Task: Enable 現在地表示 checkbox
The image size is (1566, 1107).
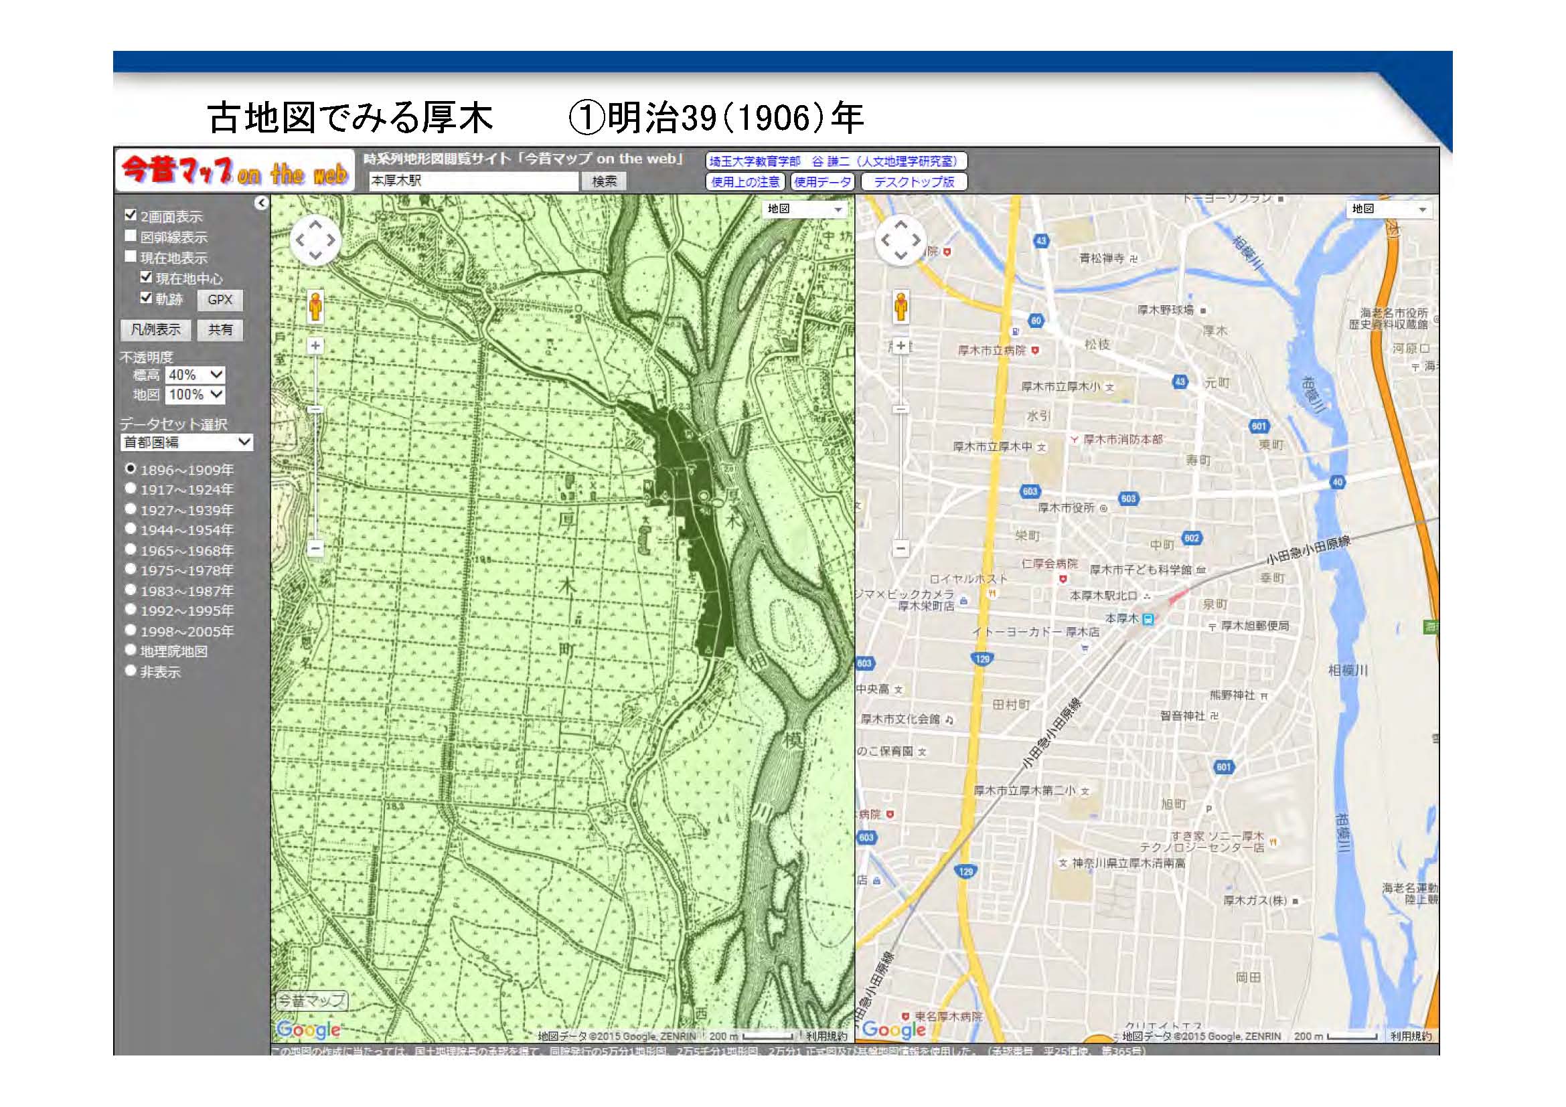Action: (x=131, y=256)
